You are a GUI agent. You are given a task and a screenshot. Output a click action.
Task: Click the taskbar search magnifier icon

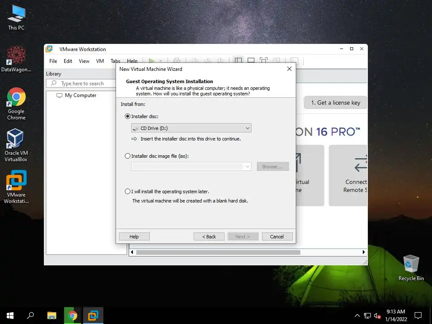click(30, 316)
